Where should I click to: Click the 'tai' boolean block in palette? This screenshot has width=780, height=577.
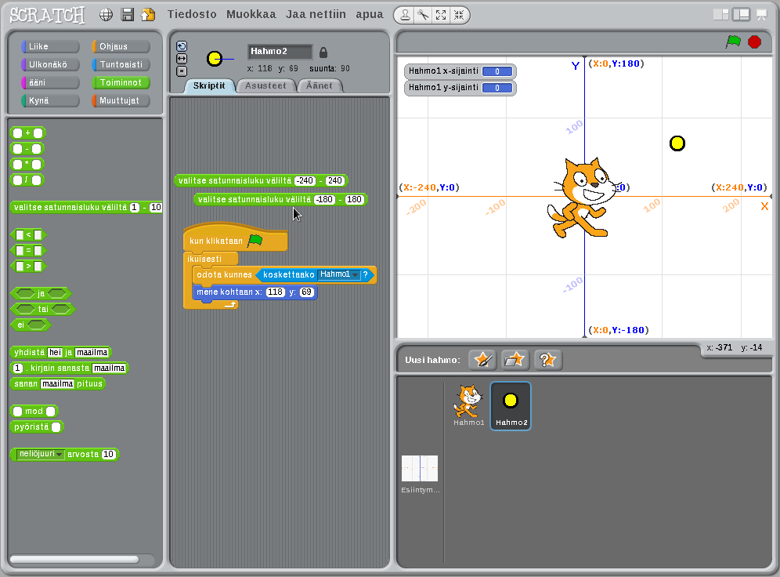point(43,309)
